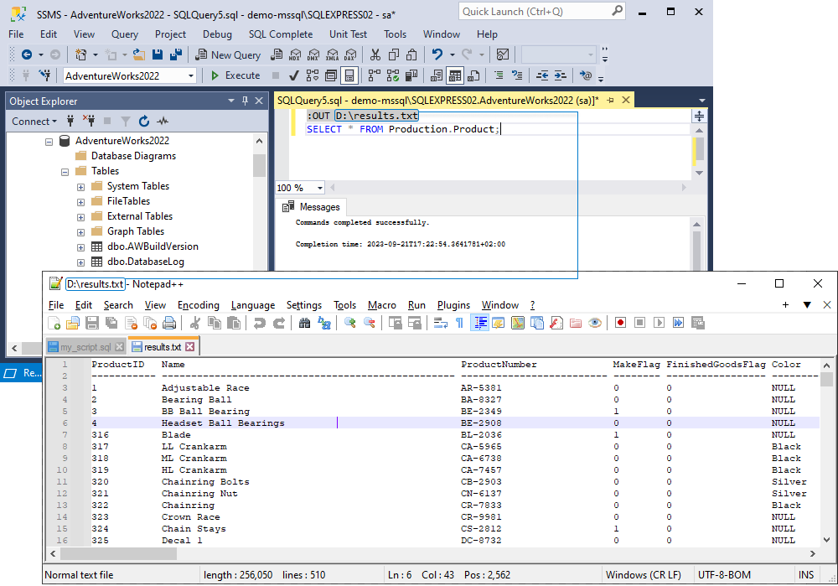Open the Encoding menu in Notepad++
This screenshot has height=586, width=838.
tap(199, 305)
